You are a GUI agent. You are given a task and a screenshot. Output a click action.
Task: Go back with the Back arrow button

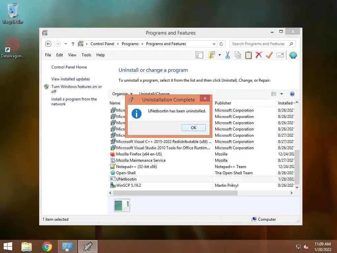pyautogui.click(x=48, y=44)
